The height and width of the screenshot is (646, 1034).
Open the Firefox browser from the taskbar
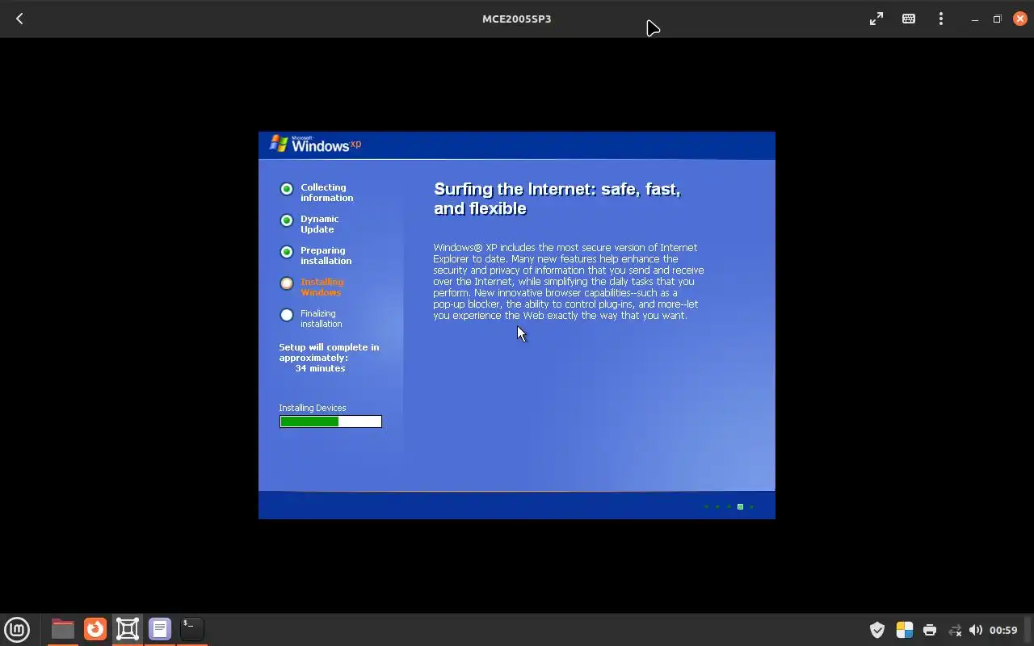(95, 629)
